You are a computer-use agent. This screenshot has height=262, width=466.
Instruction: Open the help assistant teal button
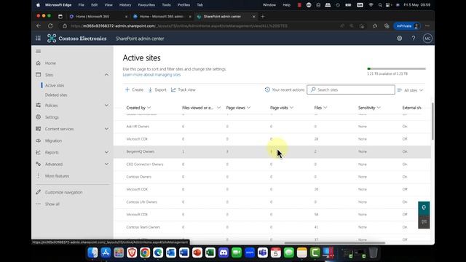coord(424,208)
